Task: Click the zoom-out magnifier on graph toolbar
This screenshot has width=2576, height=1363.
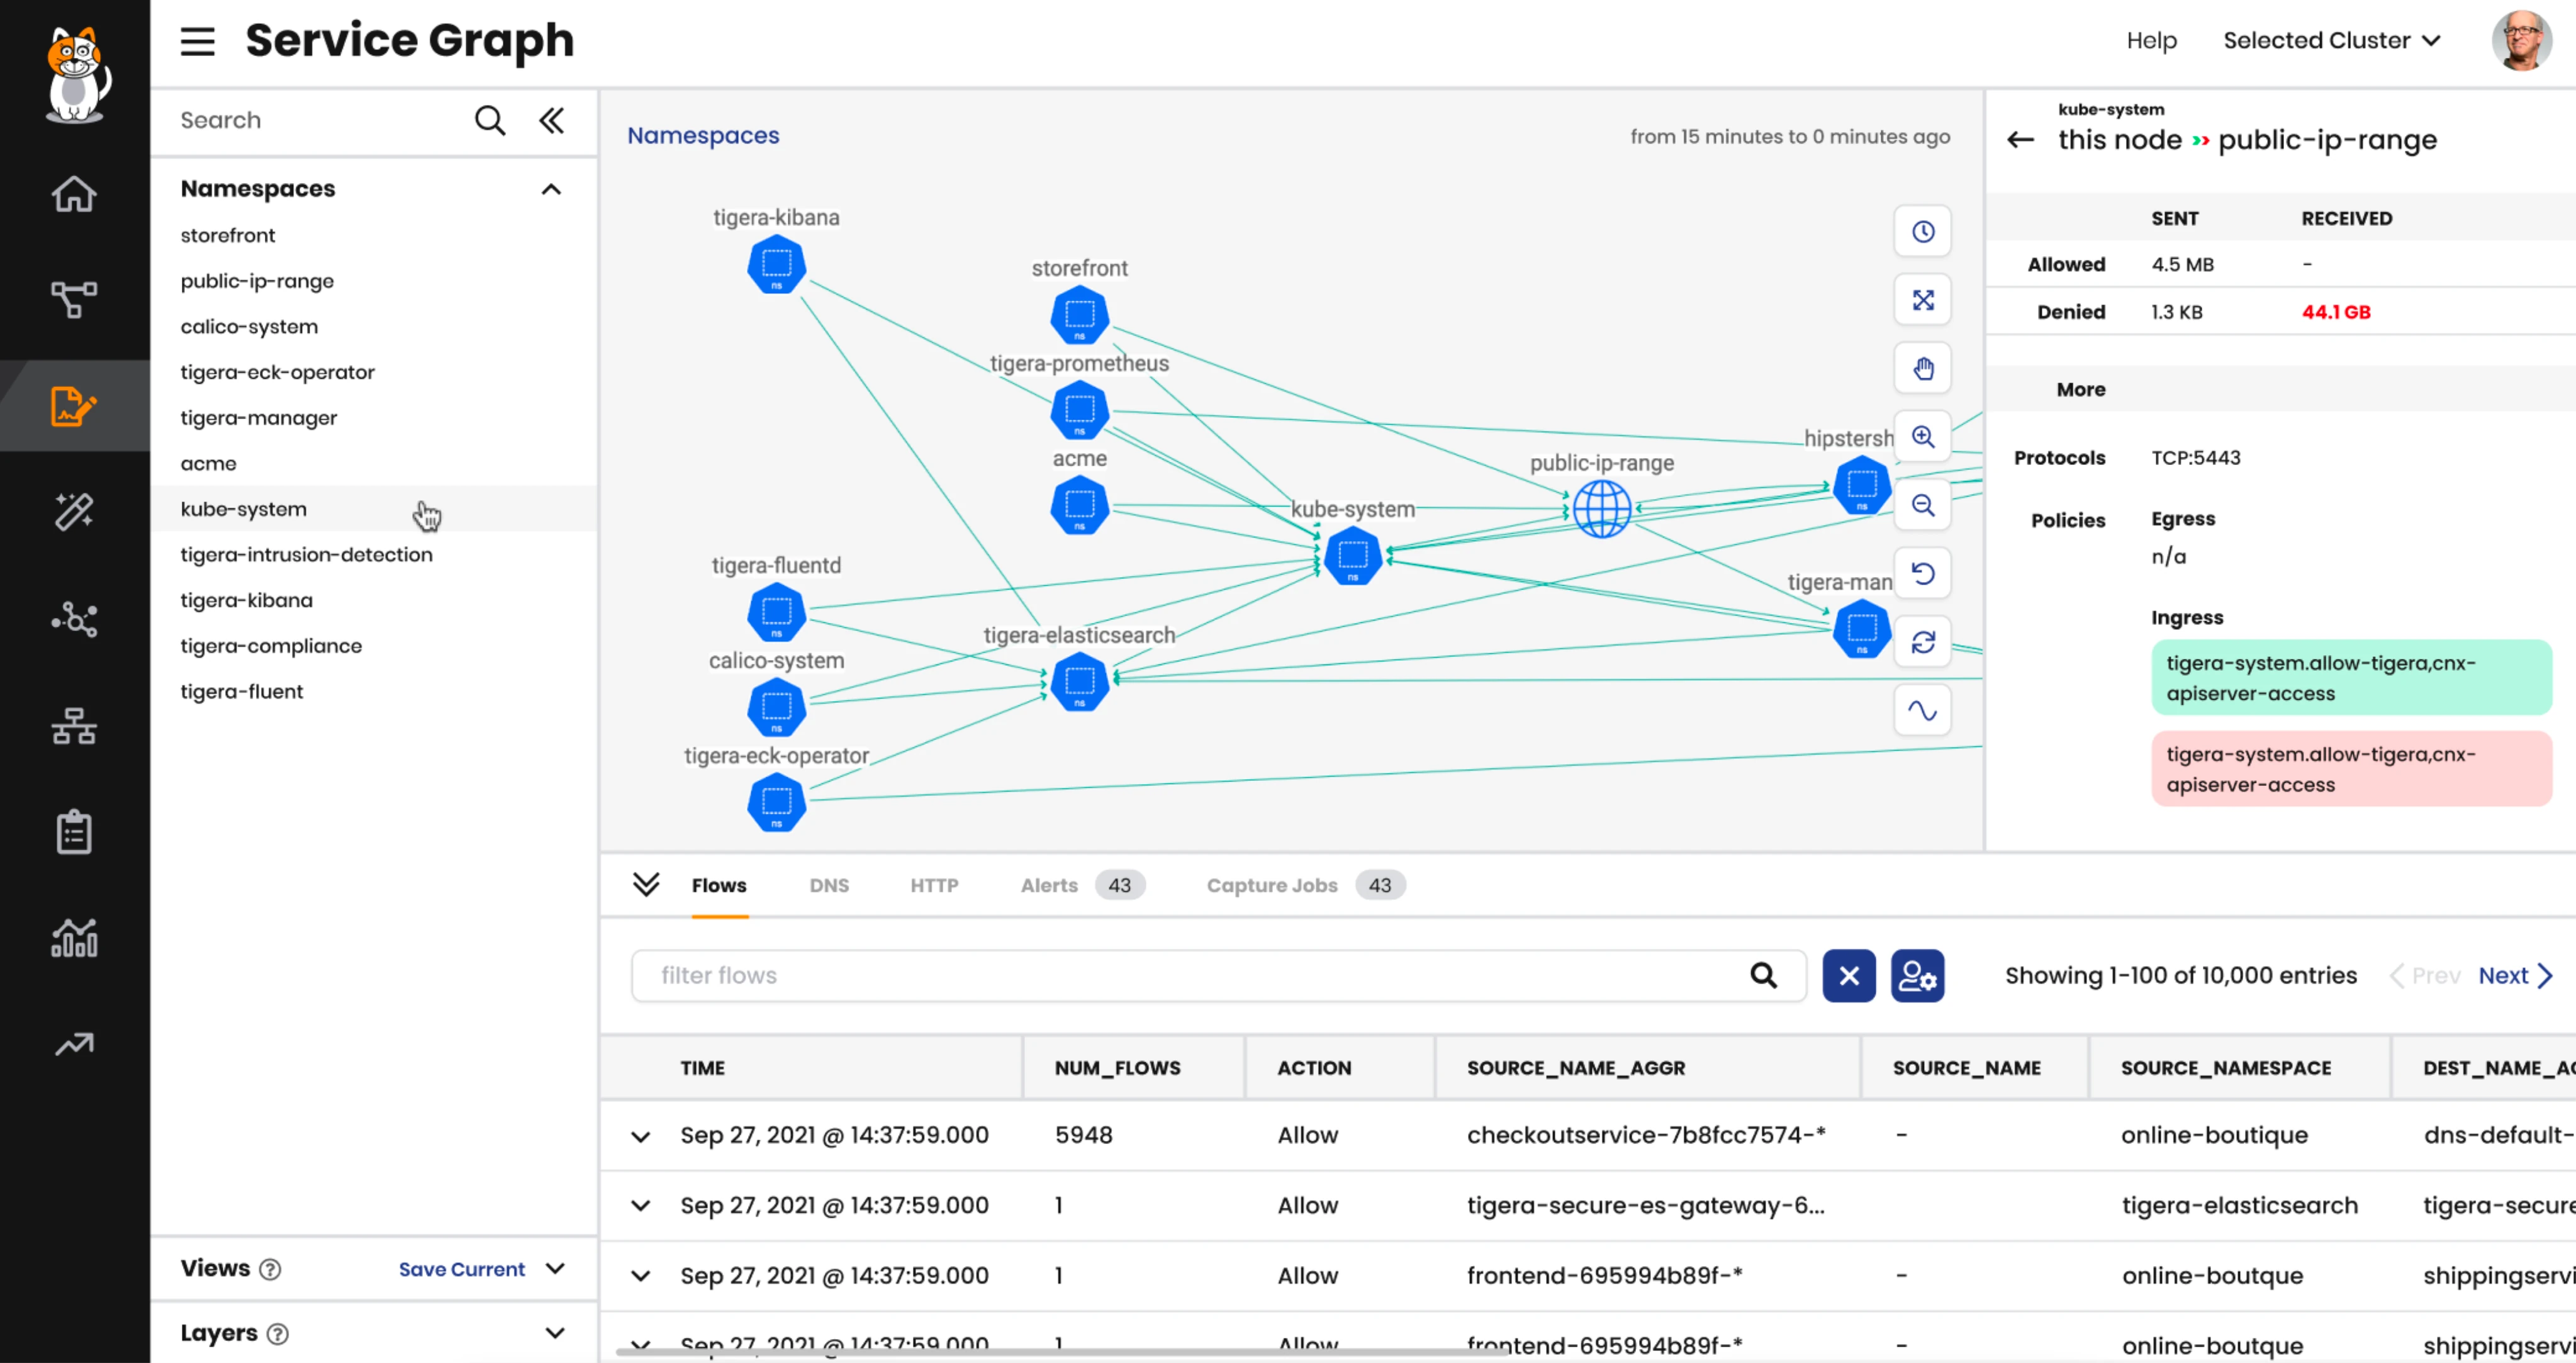Action: 1922,505
